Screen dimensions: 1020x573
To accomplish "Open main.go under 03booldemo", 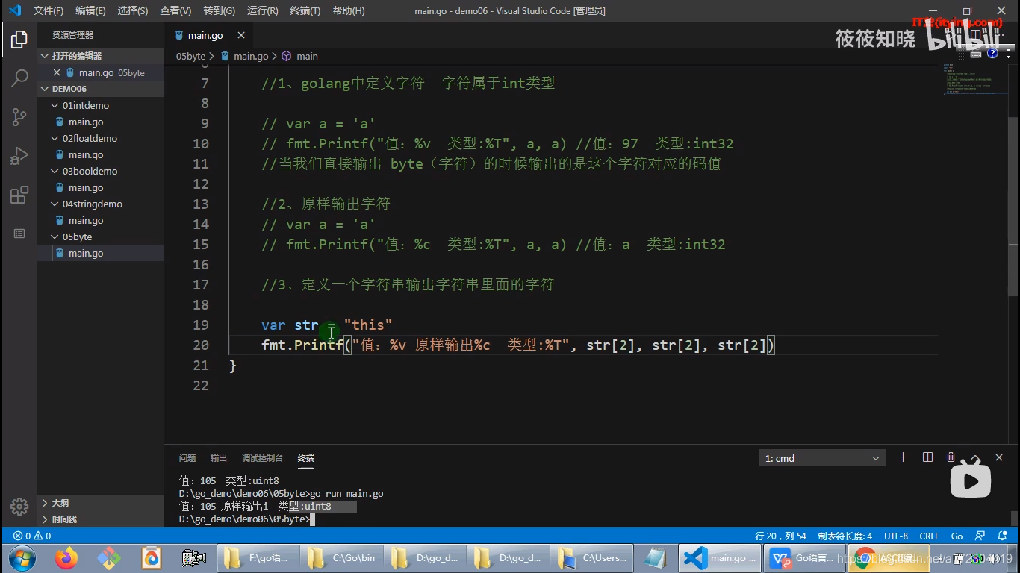I will [x=101, y=187].
